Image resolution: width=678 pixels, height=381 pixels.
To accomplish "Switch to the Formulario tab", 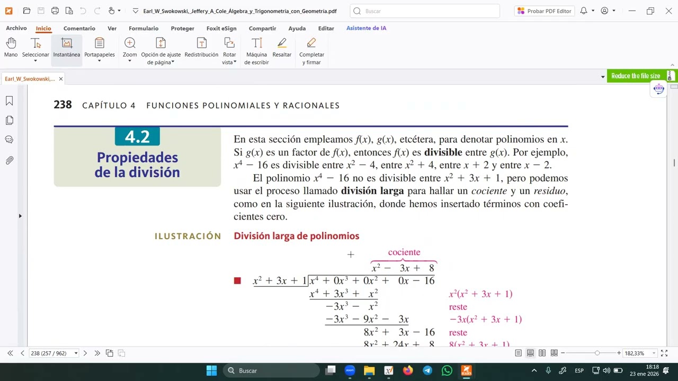I will point(144,29).
